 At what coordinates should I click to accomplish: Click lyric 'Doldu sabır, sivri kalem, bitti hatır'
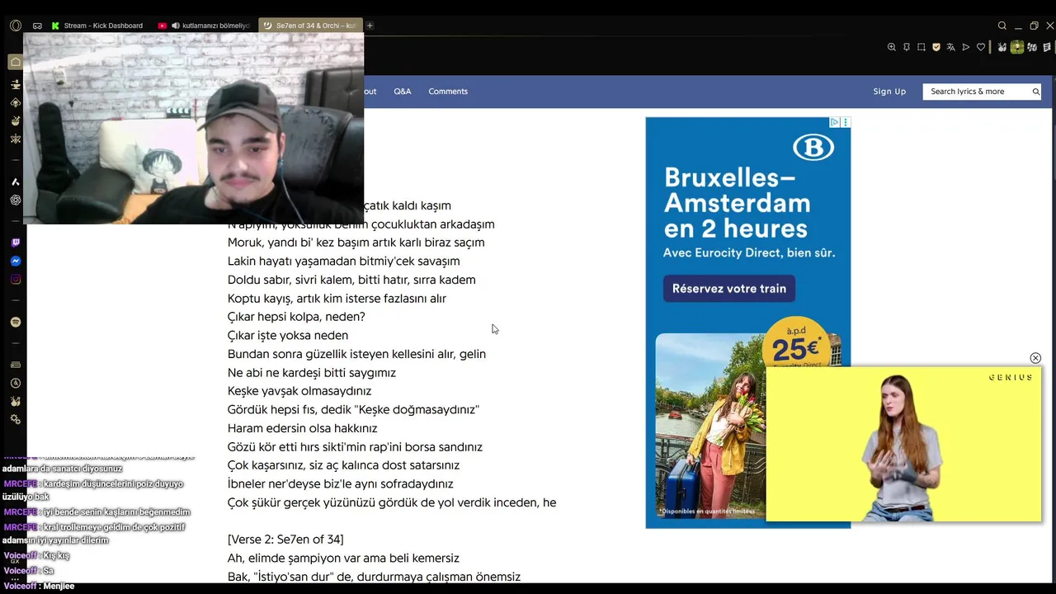point(324,280)
